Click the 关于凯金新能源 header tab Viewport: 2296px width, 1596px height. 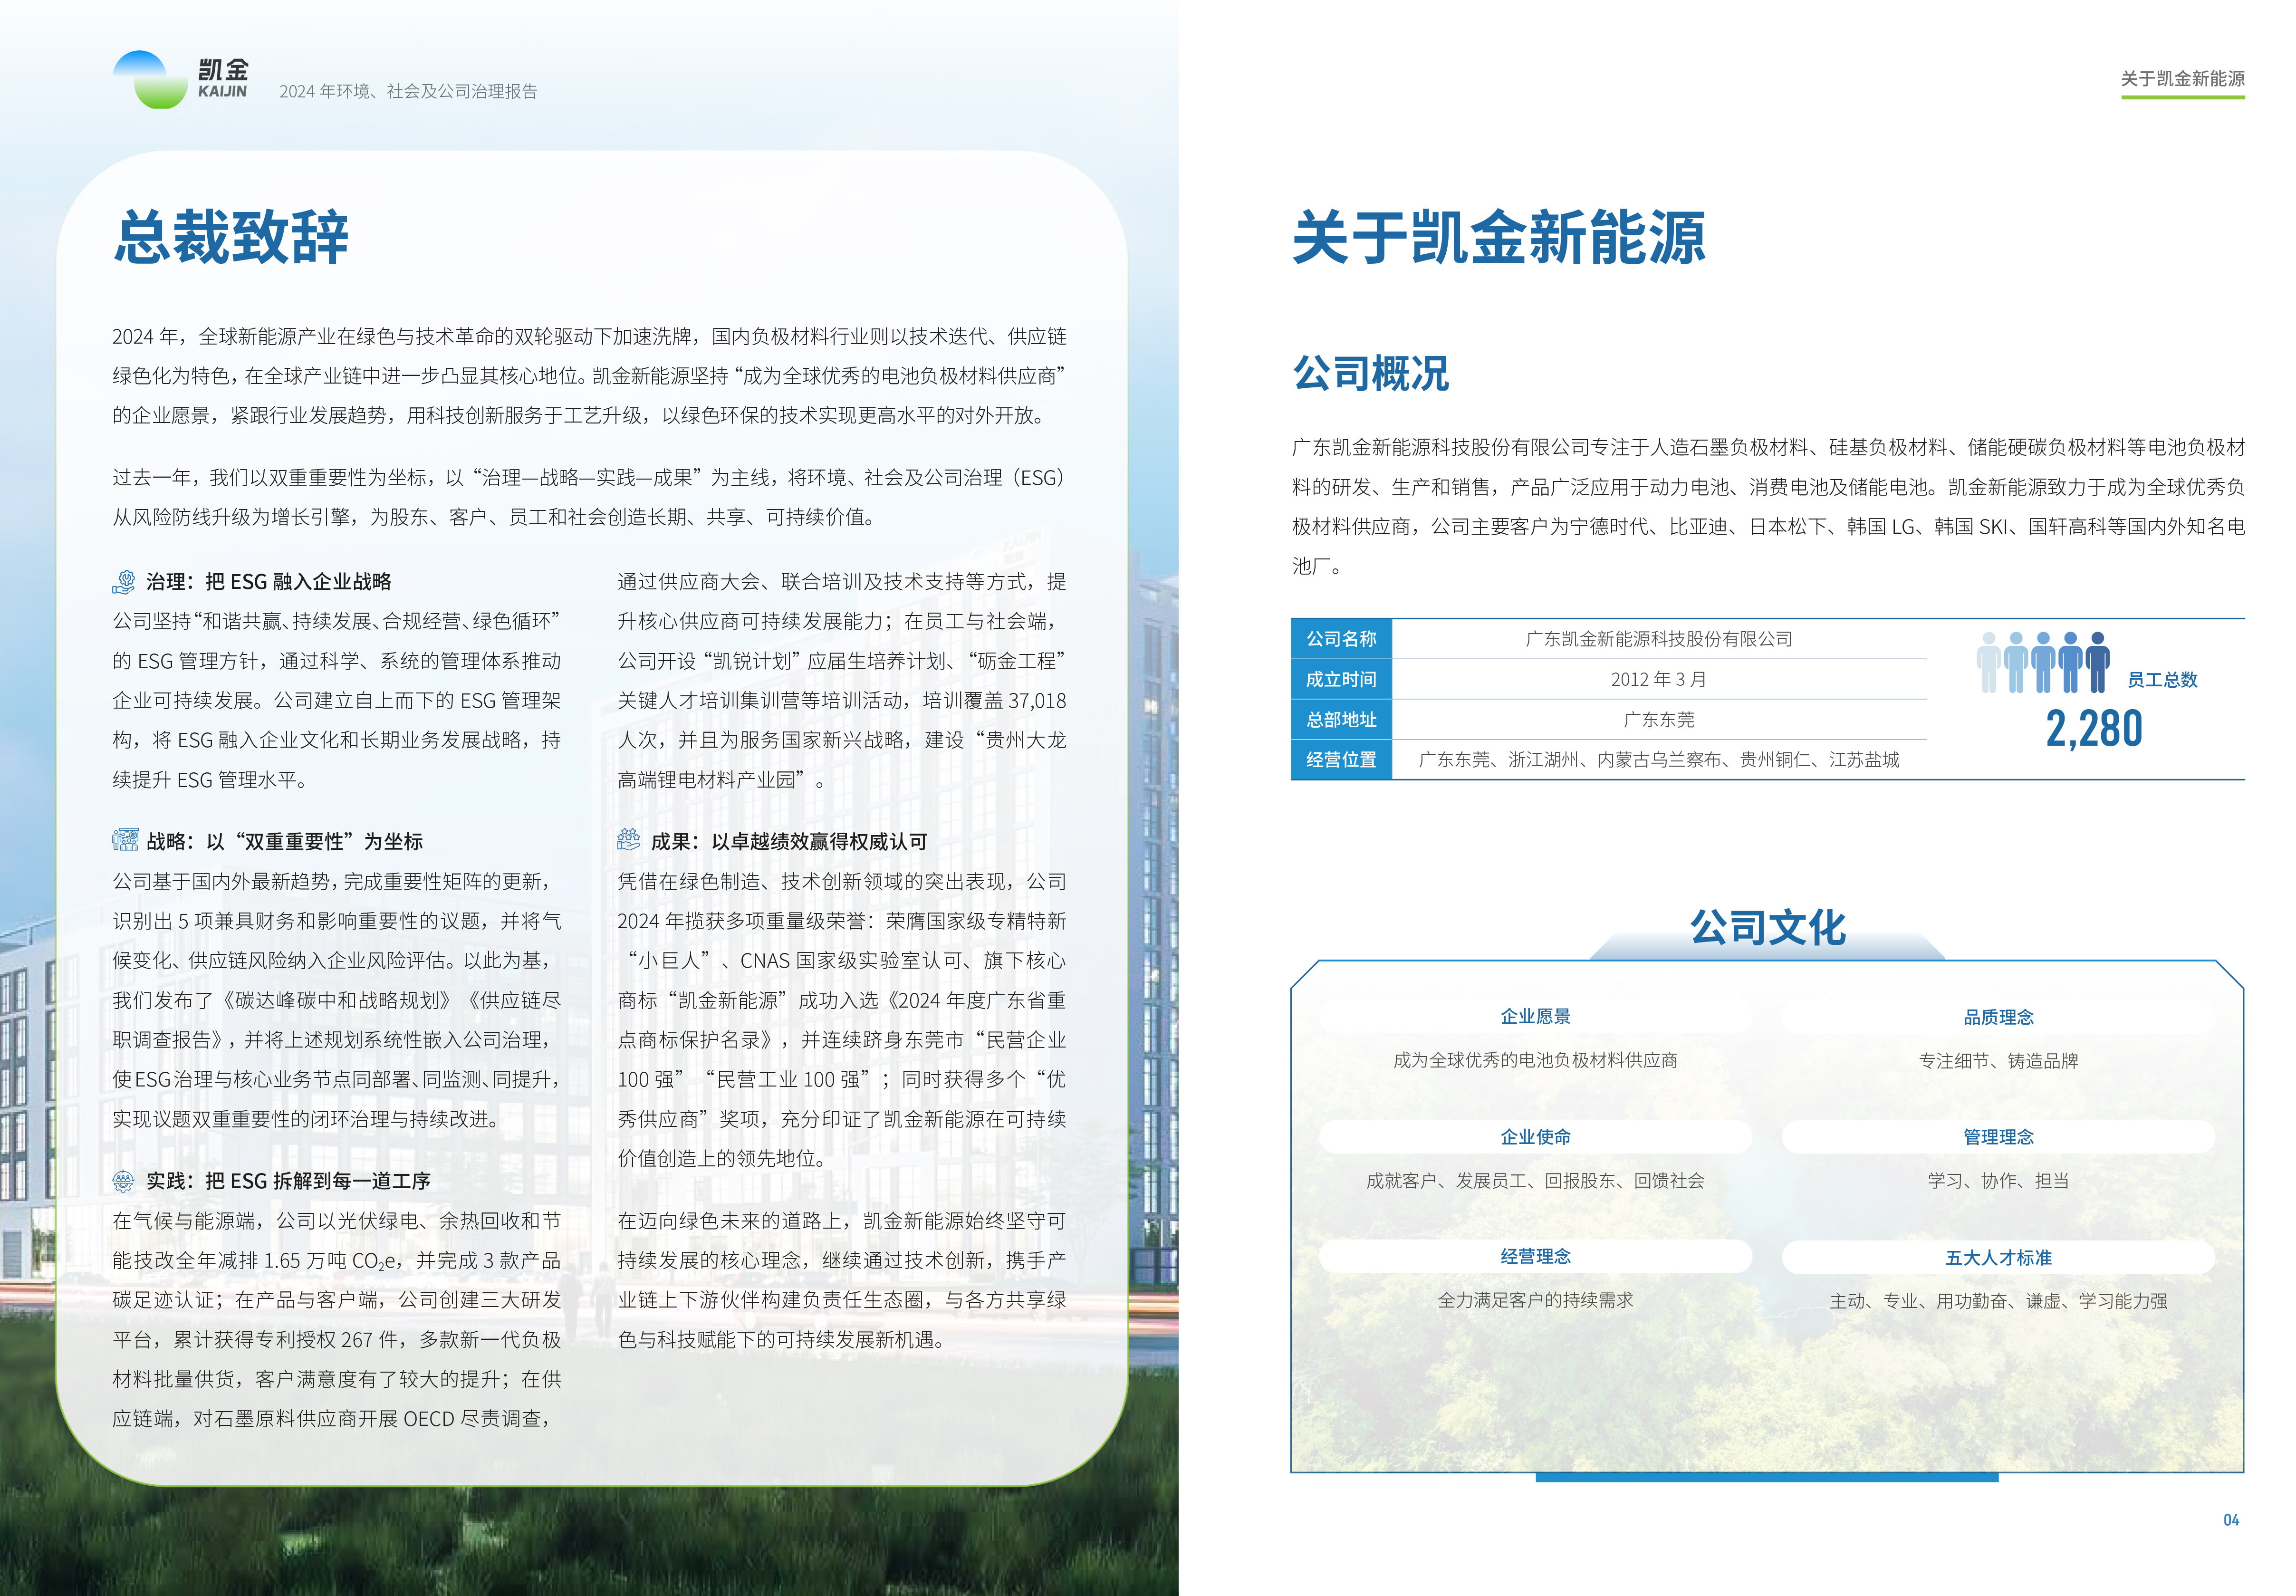(2183, 79)
